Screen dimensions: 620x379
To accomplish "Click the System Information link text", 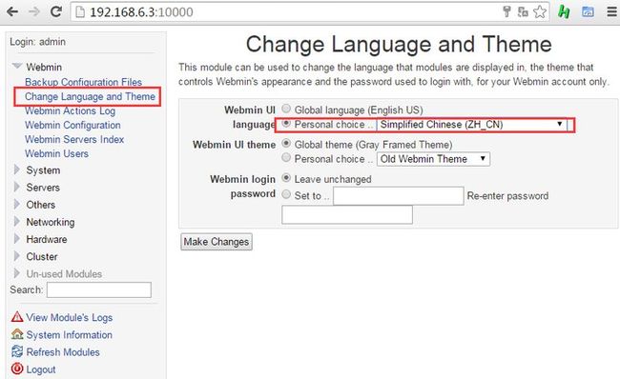I will 70,335.
